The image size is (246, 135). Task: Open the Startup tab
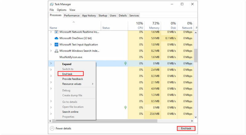tap(103, 15)
